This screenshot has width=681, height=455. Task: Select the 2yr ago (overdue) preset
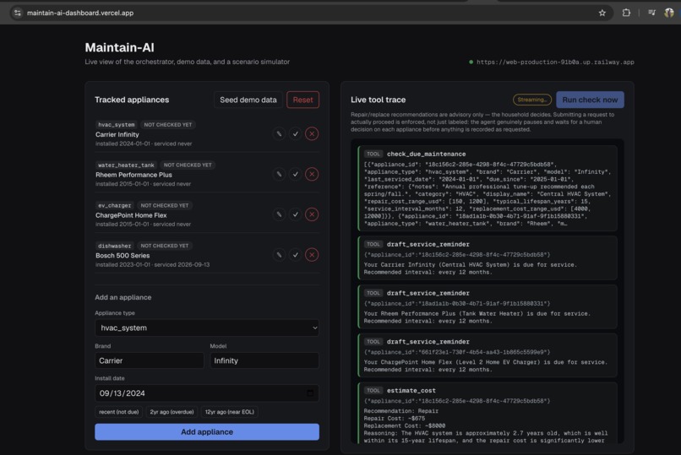(172, 412)
